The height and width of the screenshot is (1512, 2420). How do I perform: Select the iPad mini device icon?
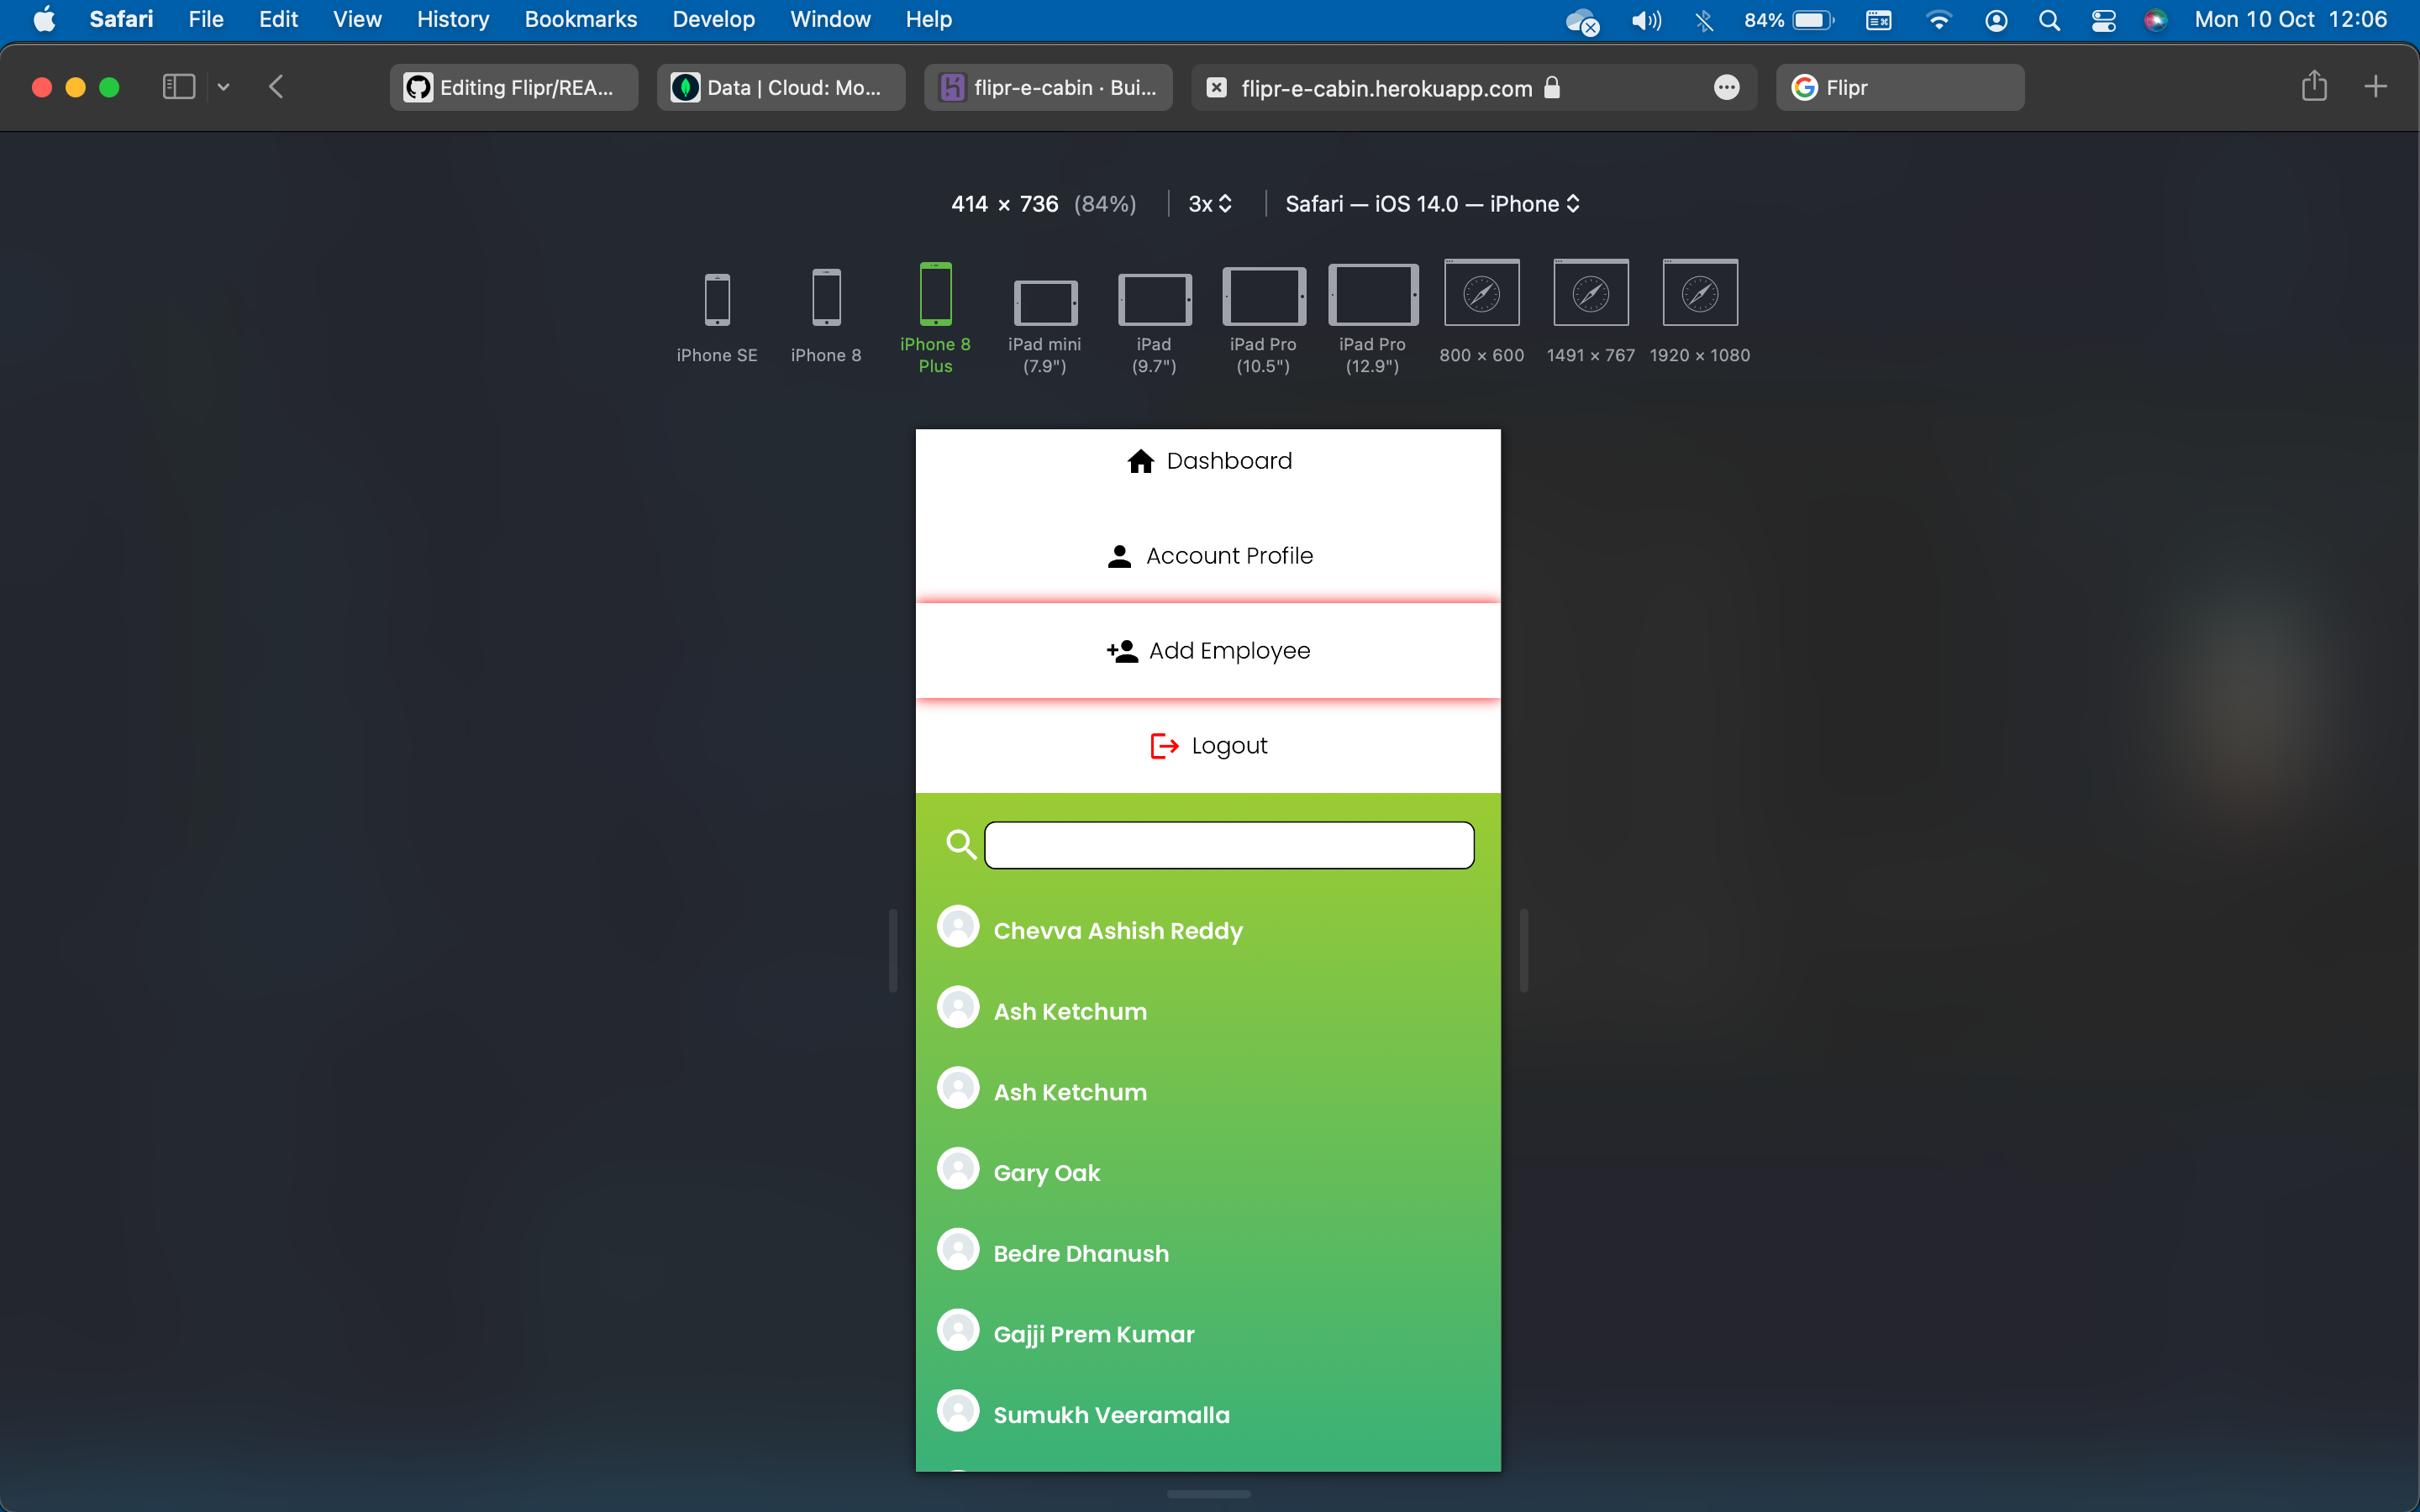tap(1045, 302)
